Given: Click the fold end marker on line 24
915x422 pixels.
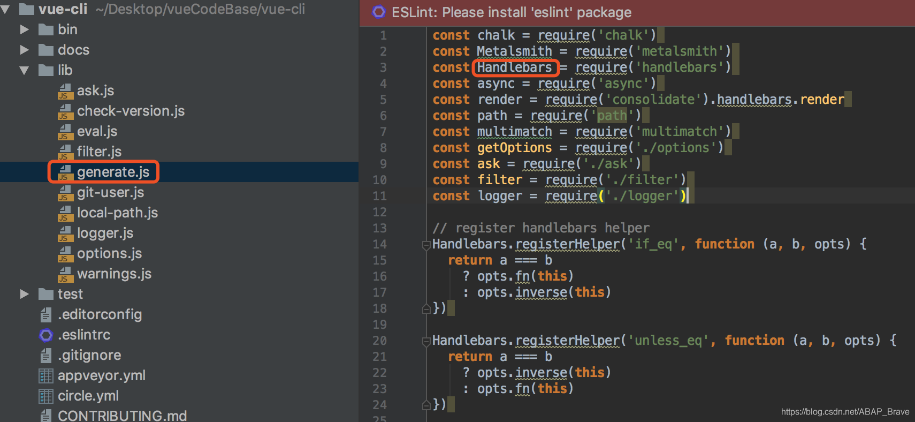Looking at the screenshot, I should pos(426,405).
